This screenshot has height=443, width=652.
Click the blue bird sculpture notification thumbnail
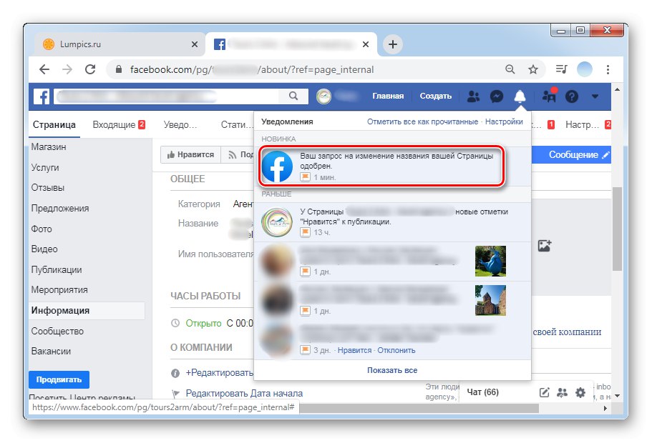(x=490, y=261)
